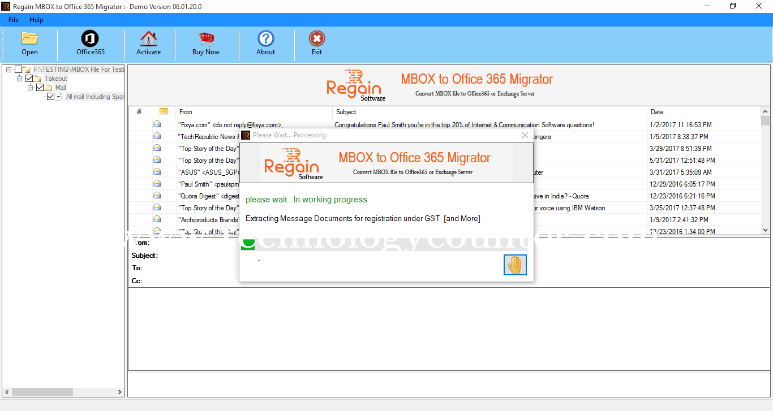The image size is (773, 411).
Task: Click the date 1/5/2017 8:38:37 PM
Action: (x=679, y=137)
